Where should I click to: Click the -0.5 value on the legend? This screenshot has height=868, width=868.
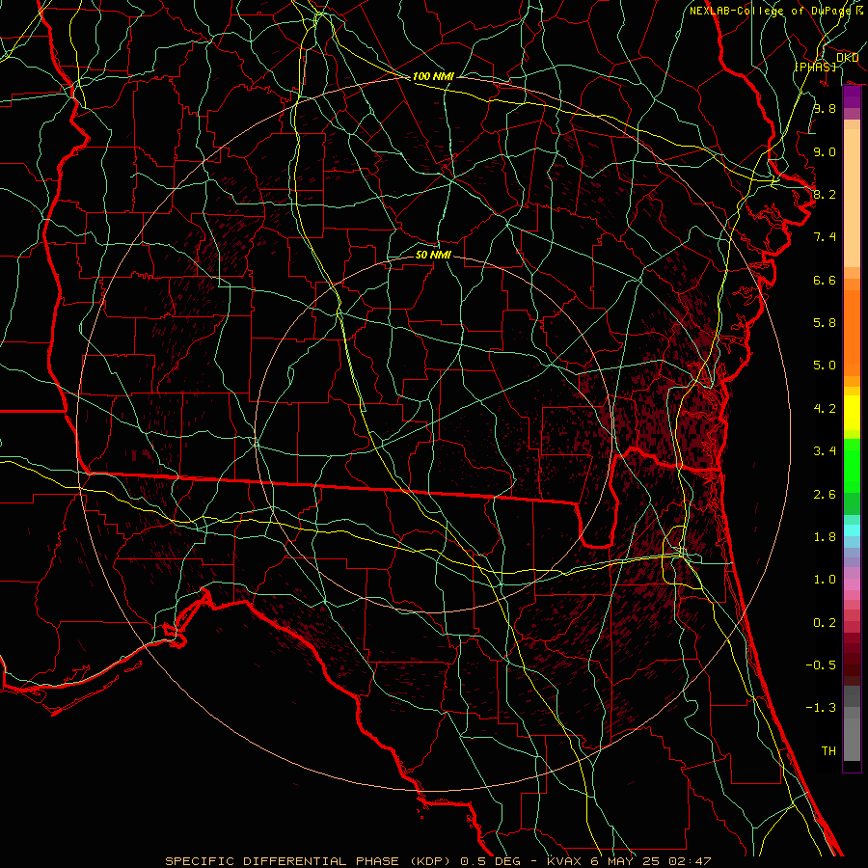pos(821,665)
